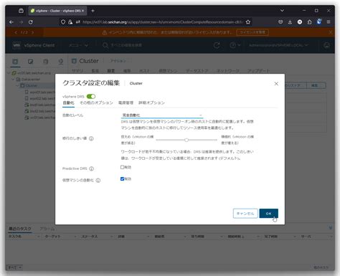Close the クラスタ設定の編集 dialog with X
Screen dimensions: 340x276
tap(276, 84)
